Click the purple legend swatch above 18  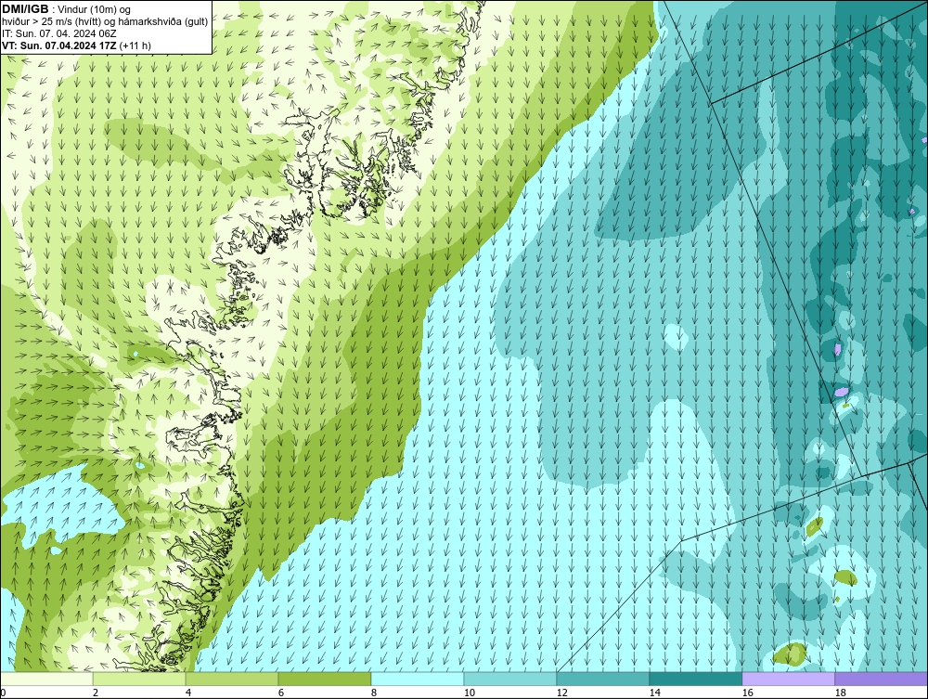(x=882, y=679)
